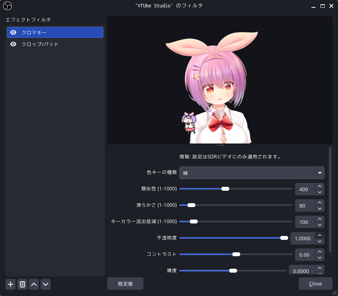Click the OBS logo in the title bar
Viewport: 338px width, 296px height.
coord(7,6)
